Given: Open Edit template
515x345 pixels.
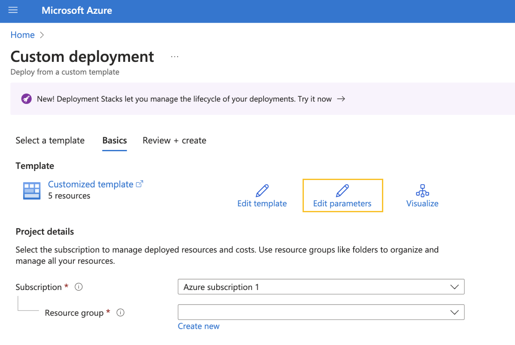Looking at the screenshot, I should coord(262,203).
